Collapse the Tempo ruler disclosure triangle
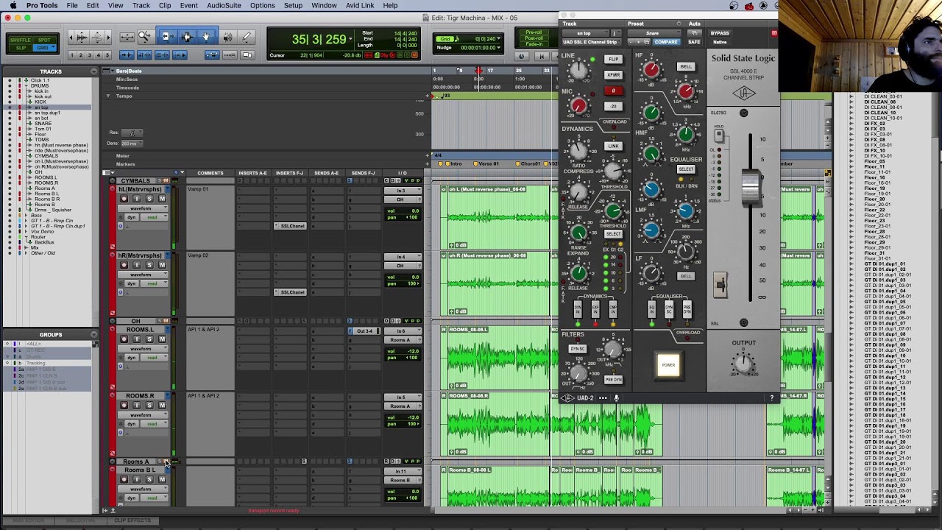 [107, 96]
